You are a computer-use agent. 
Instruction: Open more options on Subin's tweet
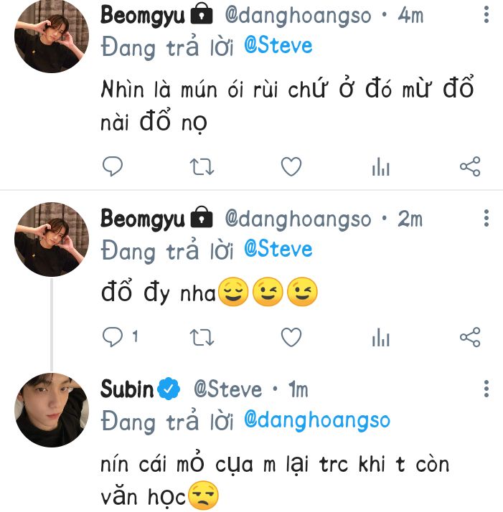486,389
